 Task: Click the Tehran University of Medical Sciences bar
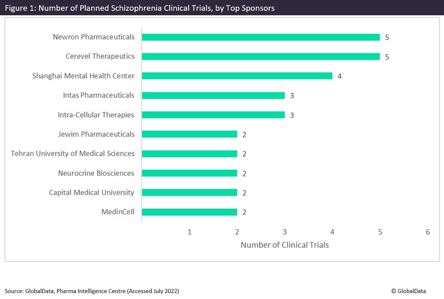[189, 153]
